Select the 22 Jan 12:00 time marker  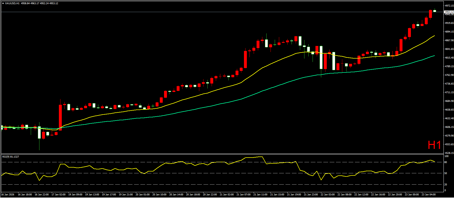point(361,195)
